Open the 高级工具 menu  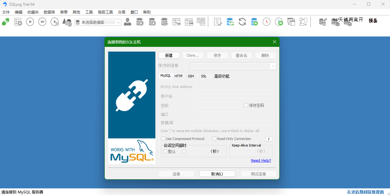(105, 12)
